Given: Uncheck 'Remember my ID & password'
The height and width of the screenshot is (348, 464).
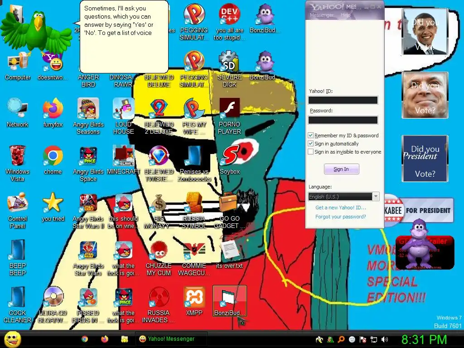Looking at the screenshot, I should (x=310, y=135).
